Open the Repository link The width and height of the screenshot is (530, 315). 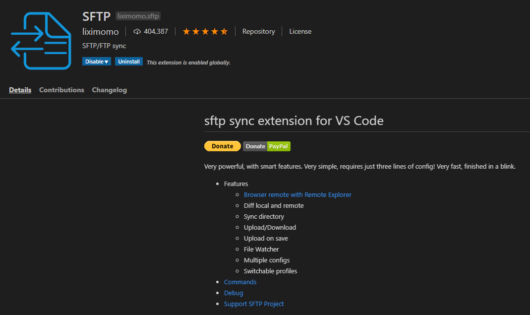pos(258,31)
